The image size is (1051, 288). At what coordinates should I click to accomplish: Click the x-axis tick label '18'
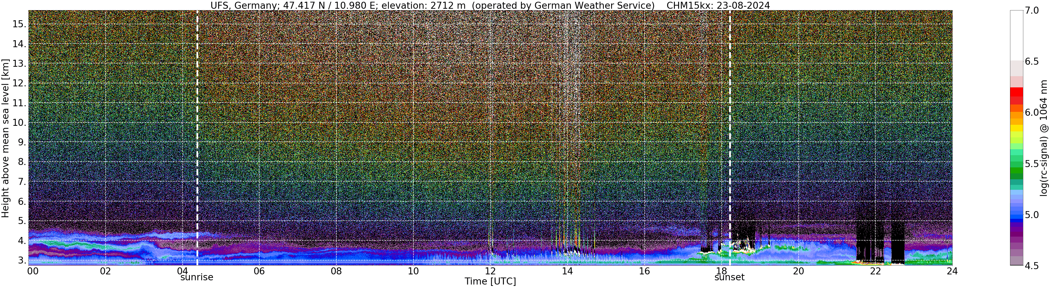[x=721, y=271]
